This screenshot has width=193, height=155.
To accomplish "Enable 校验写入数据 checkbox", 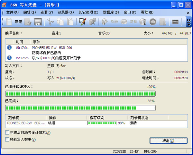I will coord(7,140).
